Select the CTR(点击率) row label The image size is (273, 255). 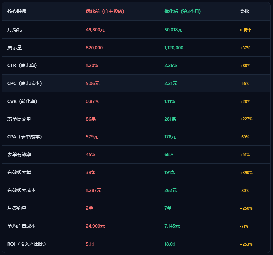[22, 65]
